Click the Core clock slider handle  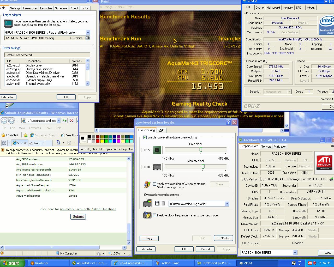[x=201, y=150]
